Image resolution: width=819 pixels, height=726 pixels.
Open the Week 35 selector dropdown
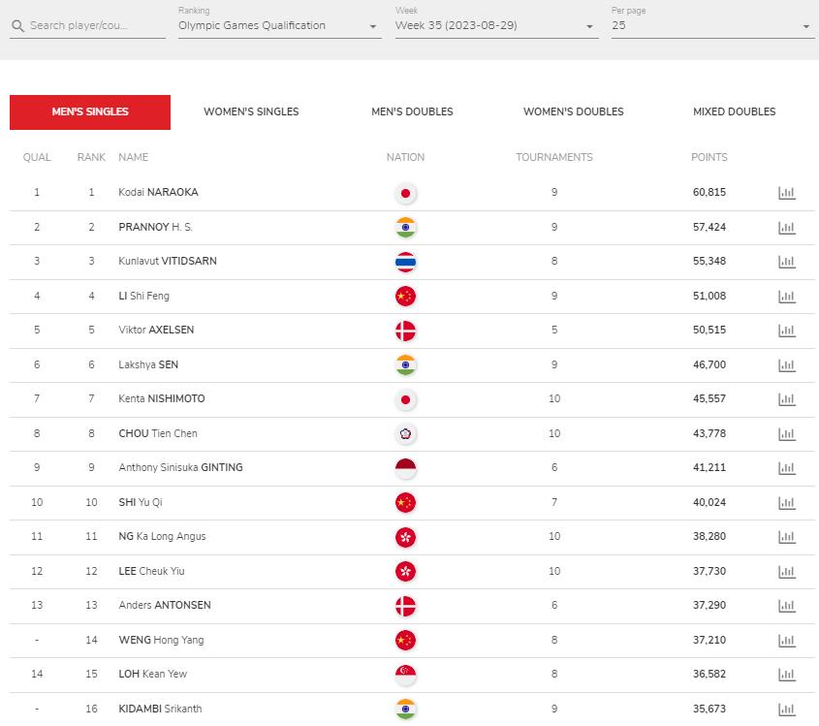pyautogui.click(x=496, y=25)
